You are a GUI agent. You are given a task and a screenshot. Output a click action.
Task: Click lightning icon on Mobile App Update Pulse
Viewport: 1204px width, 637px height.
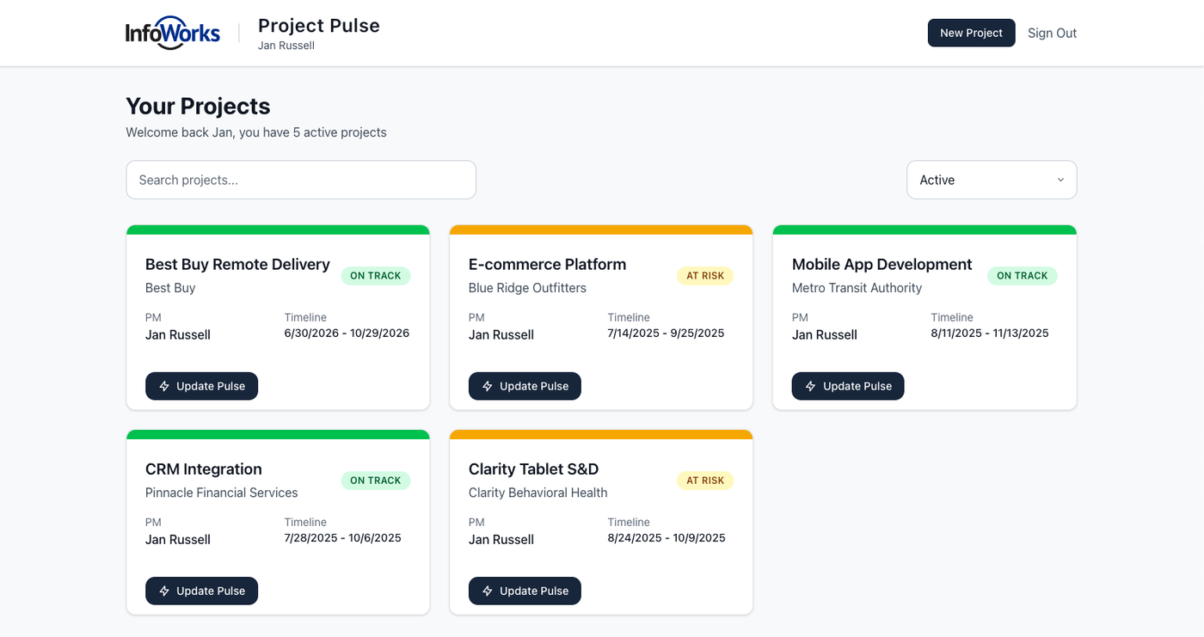811,386
